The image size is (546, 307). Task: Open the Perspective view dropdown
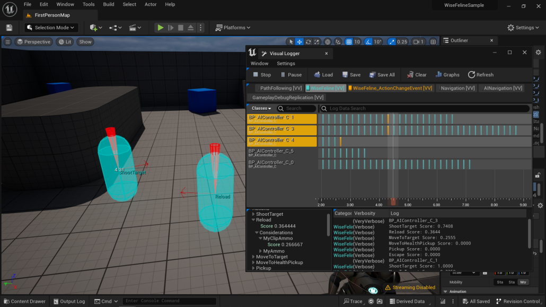tap(34, 42)
